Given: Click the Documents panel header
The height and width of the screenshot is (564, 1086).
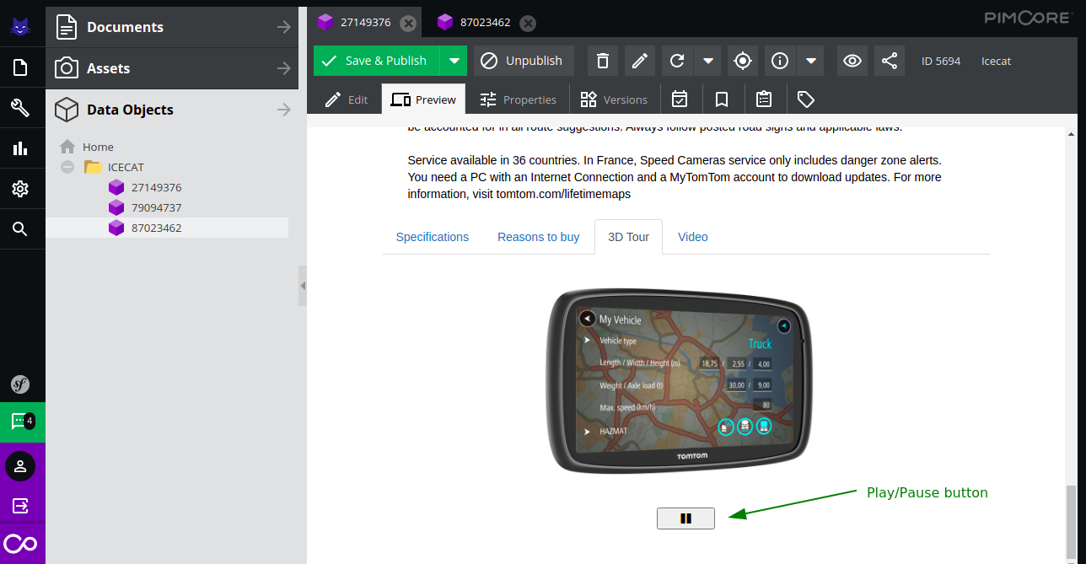Looking at the screenshot, I should click(172, 27).
